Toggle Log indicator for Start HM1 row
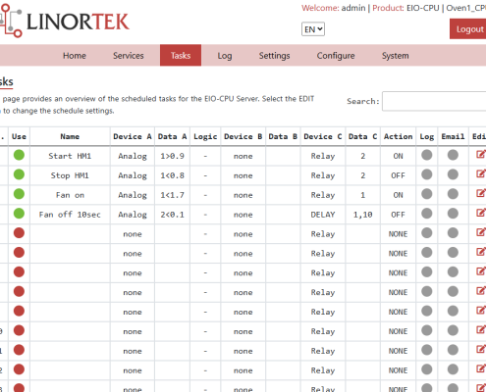Viewport: 486px width, 392px height. (427, 155)
